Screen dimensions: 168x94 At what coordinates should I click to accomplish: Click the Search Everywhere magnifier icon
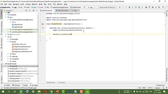(x=163, y=7)
